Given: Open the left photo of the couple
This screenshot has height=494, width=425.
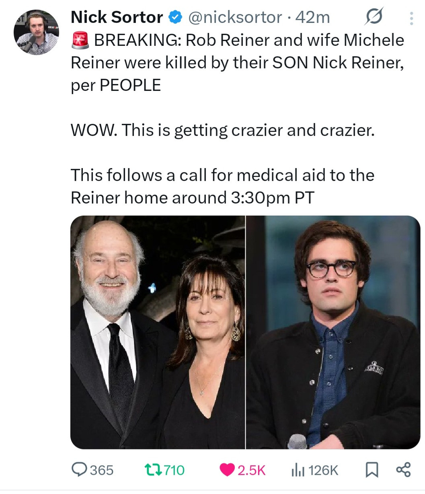Looking at the screenshot, I should click(158, 332).
